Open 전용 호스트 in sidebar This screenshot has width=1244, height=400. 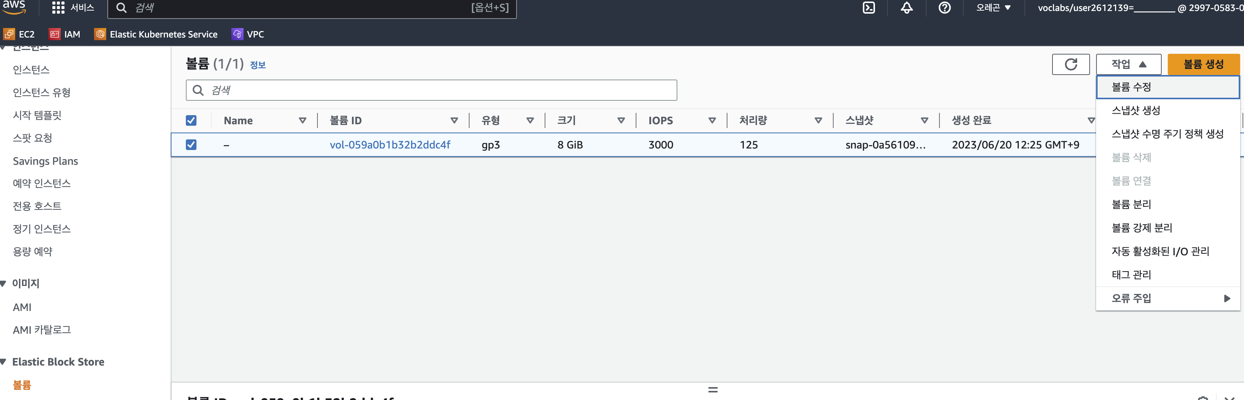[x=37, y=206]
